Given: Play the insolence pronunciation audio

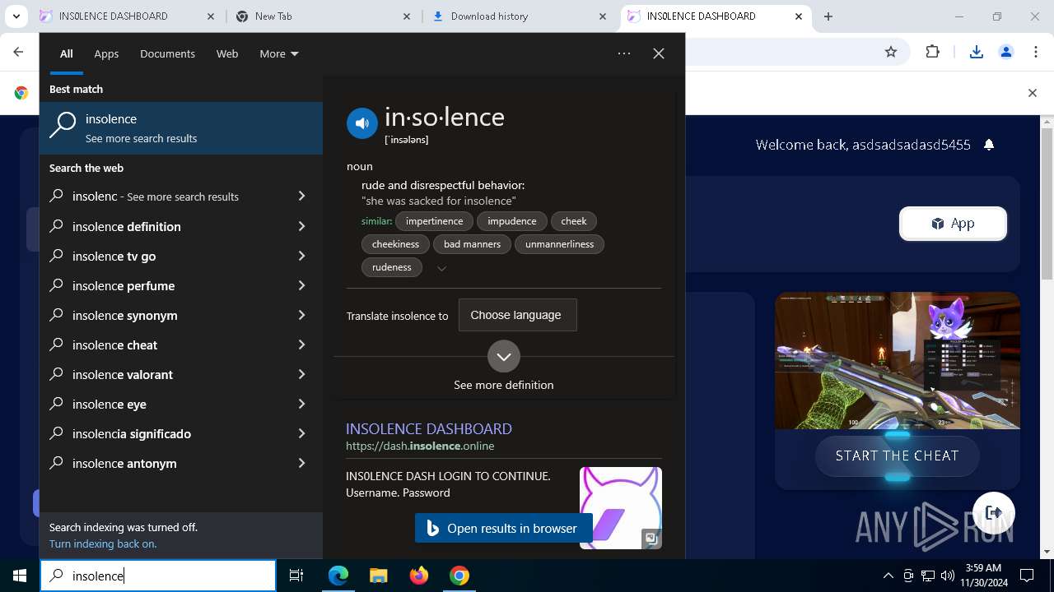Looking at the screenshot, I should coord(361,124).
